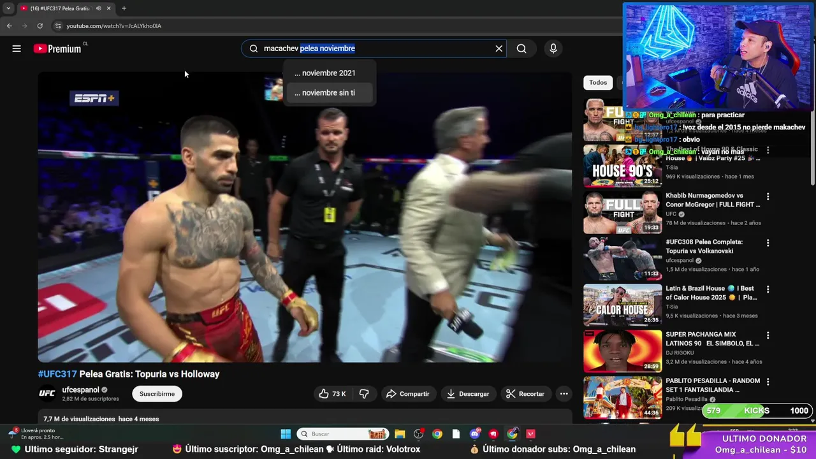Screen dimensions: 816x459
Task: Open Google Chrome from the taskbar
Action: (437, 434)
